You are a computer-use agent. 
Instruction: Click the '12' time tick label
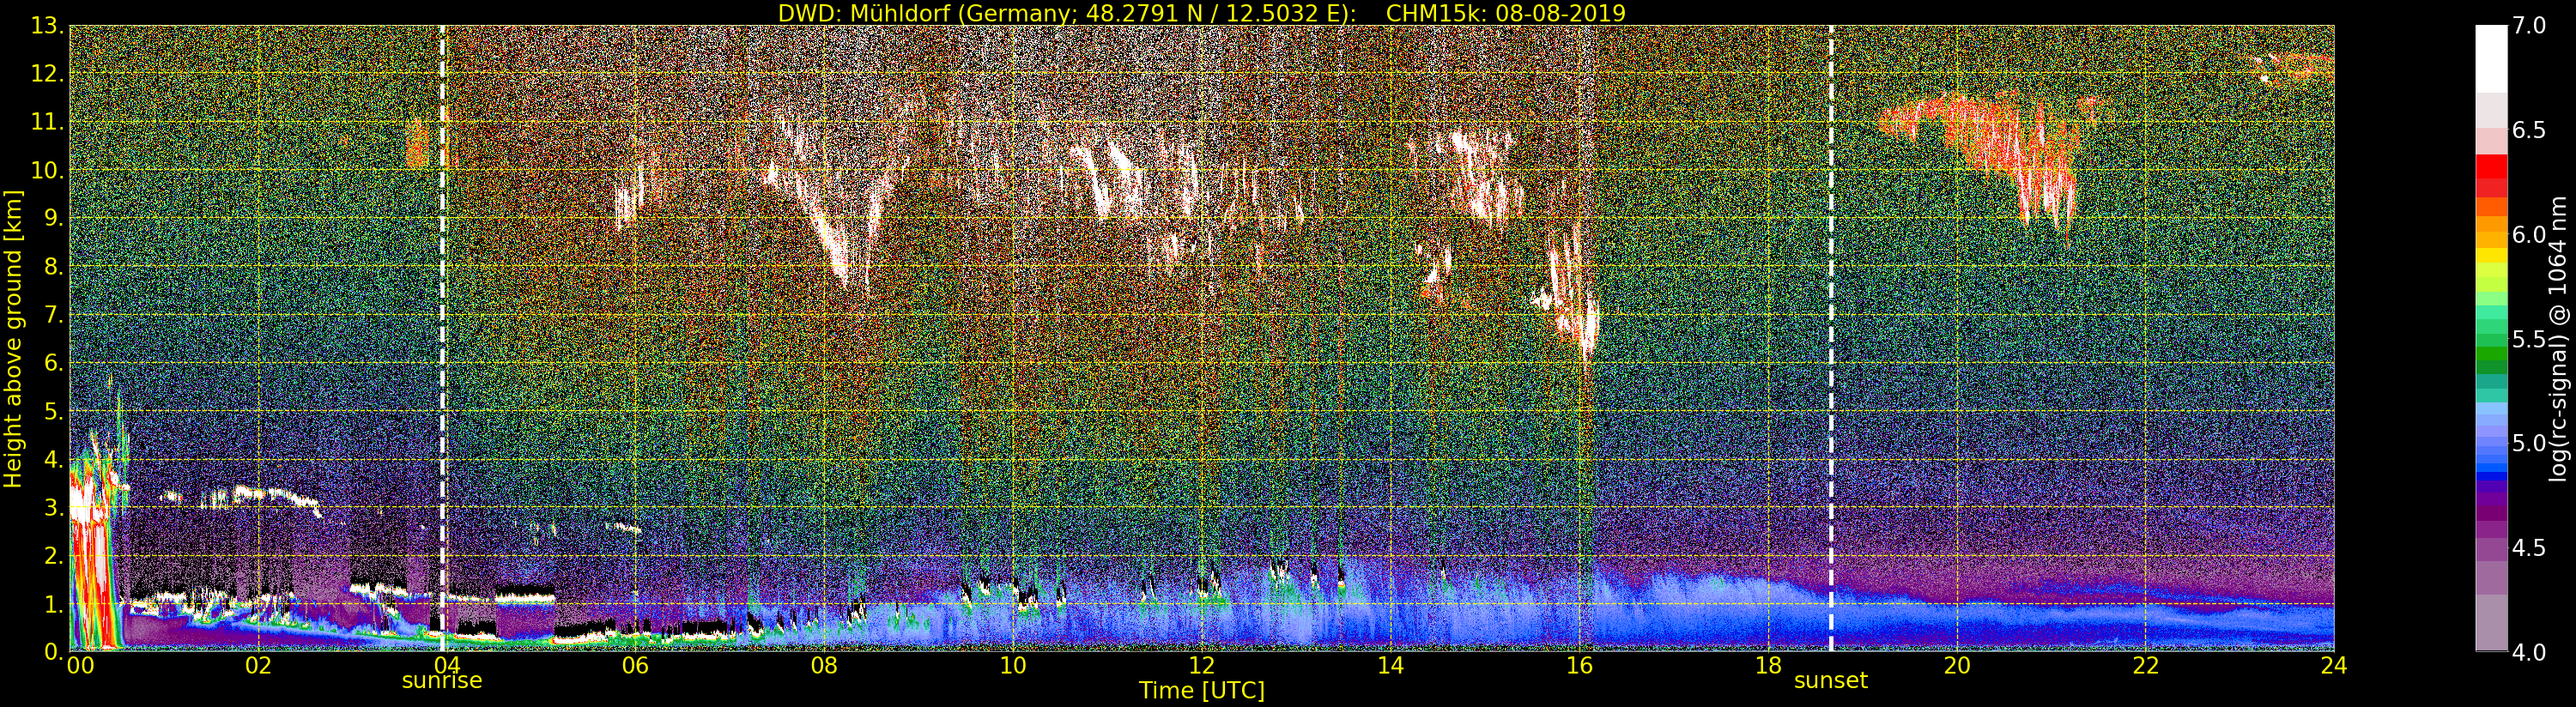(x=1202, y=665)
